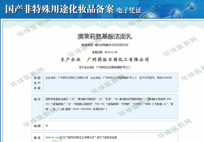Click the header title 国产非特殊用途化妆品备案

pos(59,9)
